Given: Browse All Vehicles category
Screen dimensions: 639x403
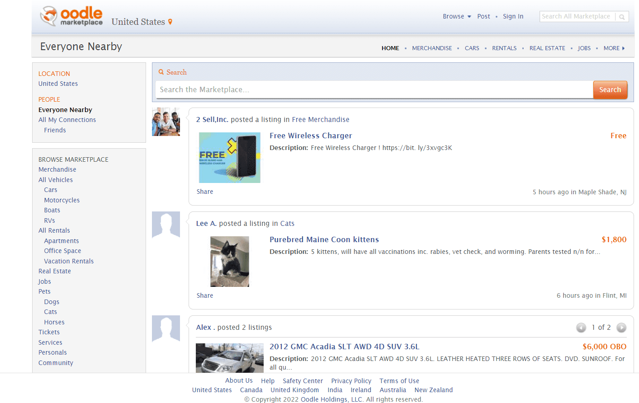Looking at the screenshot, I should click(55, 180).
